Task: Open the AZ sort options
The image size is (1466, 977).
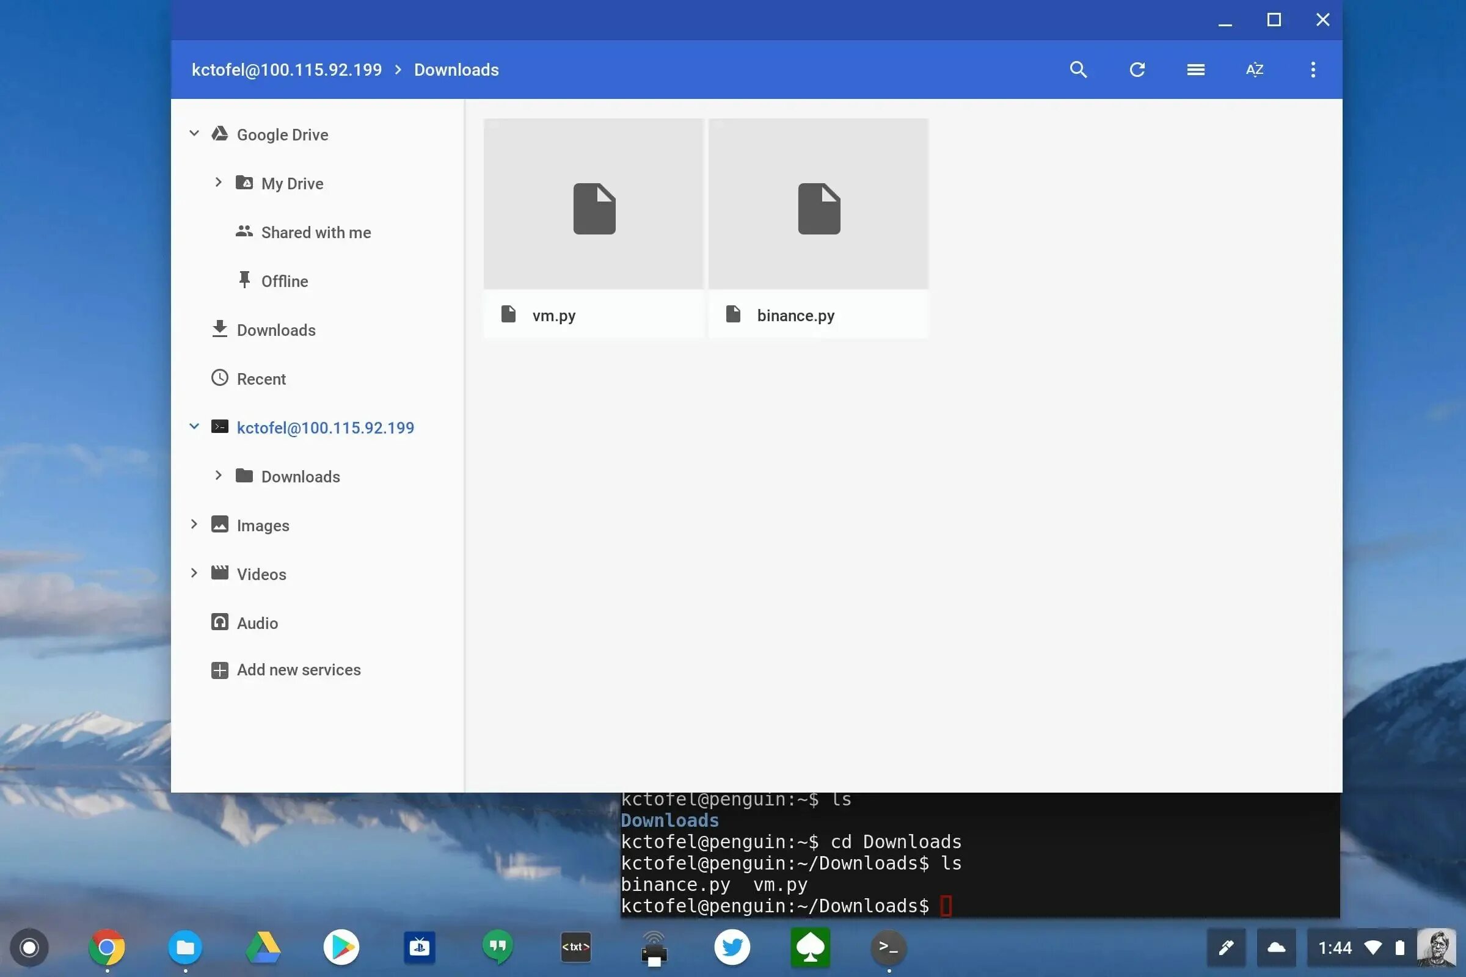Action: click(1254, 70)
